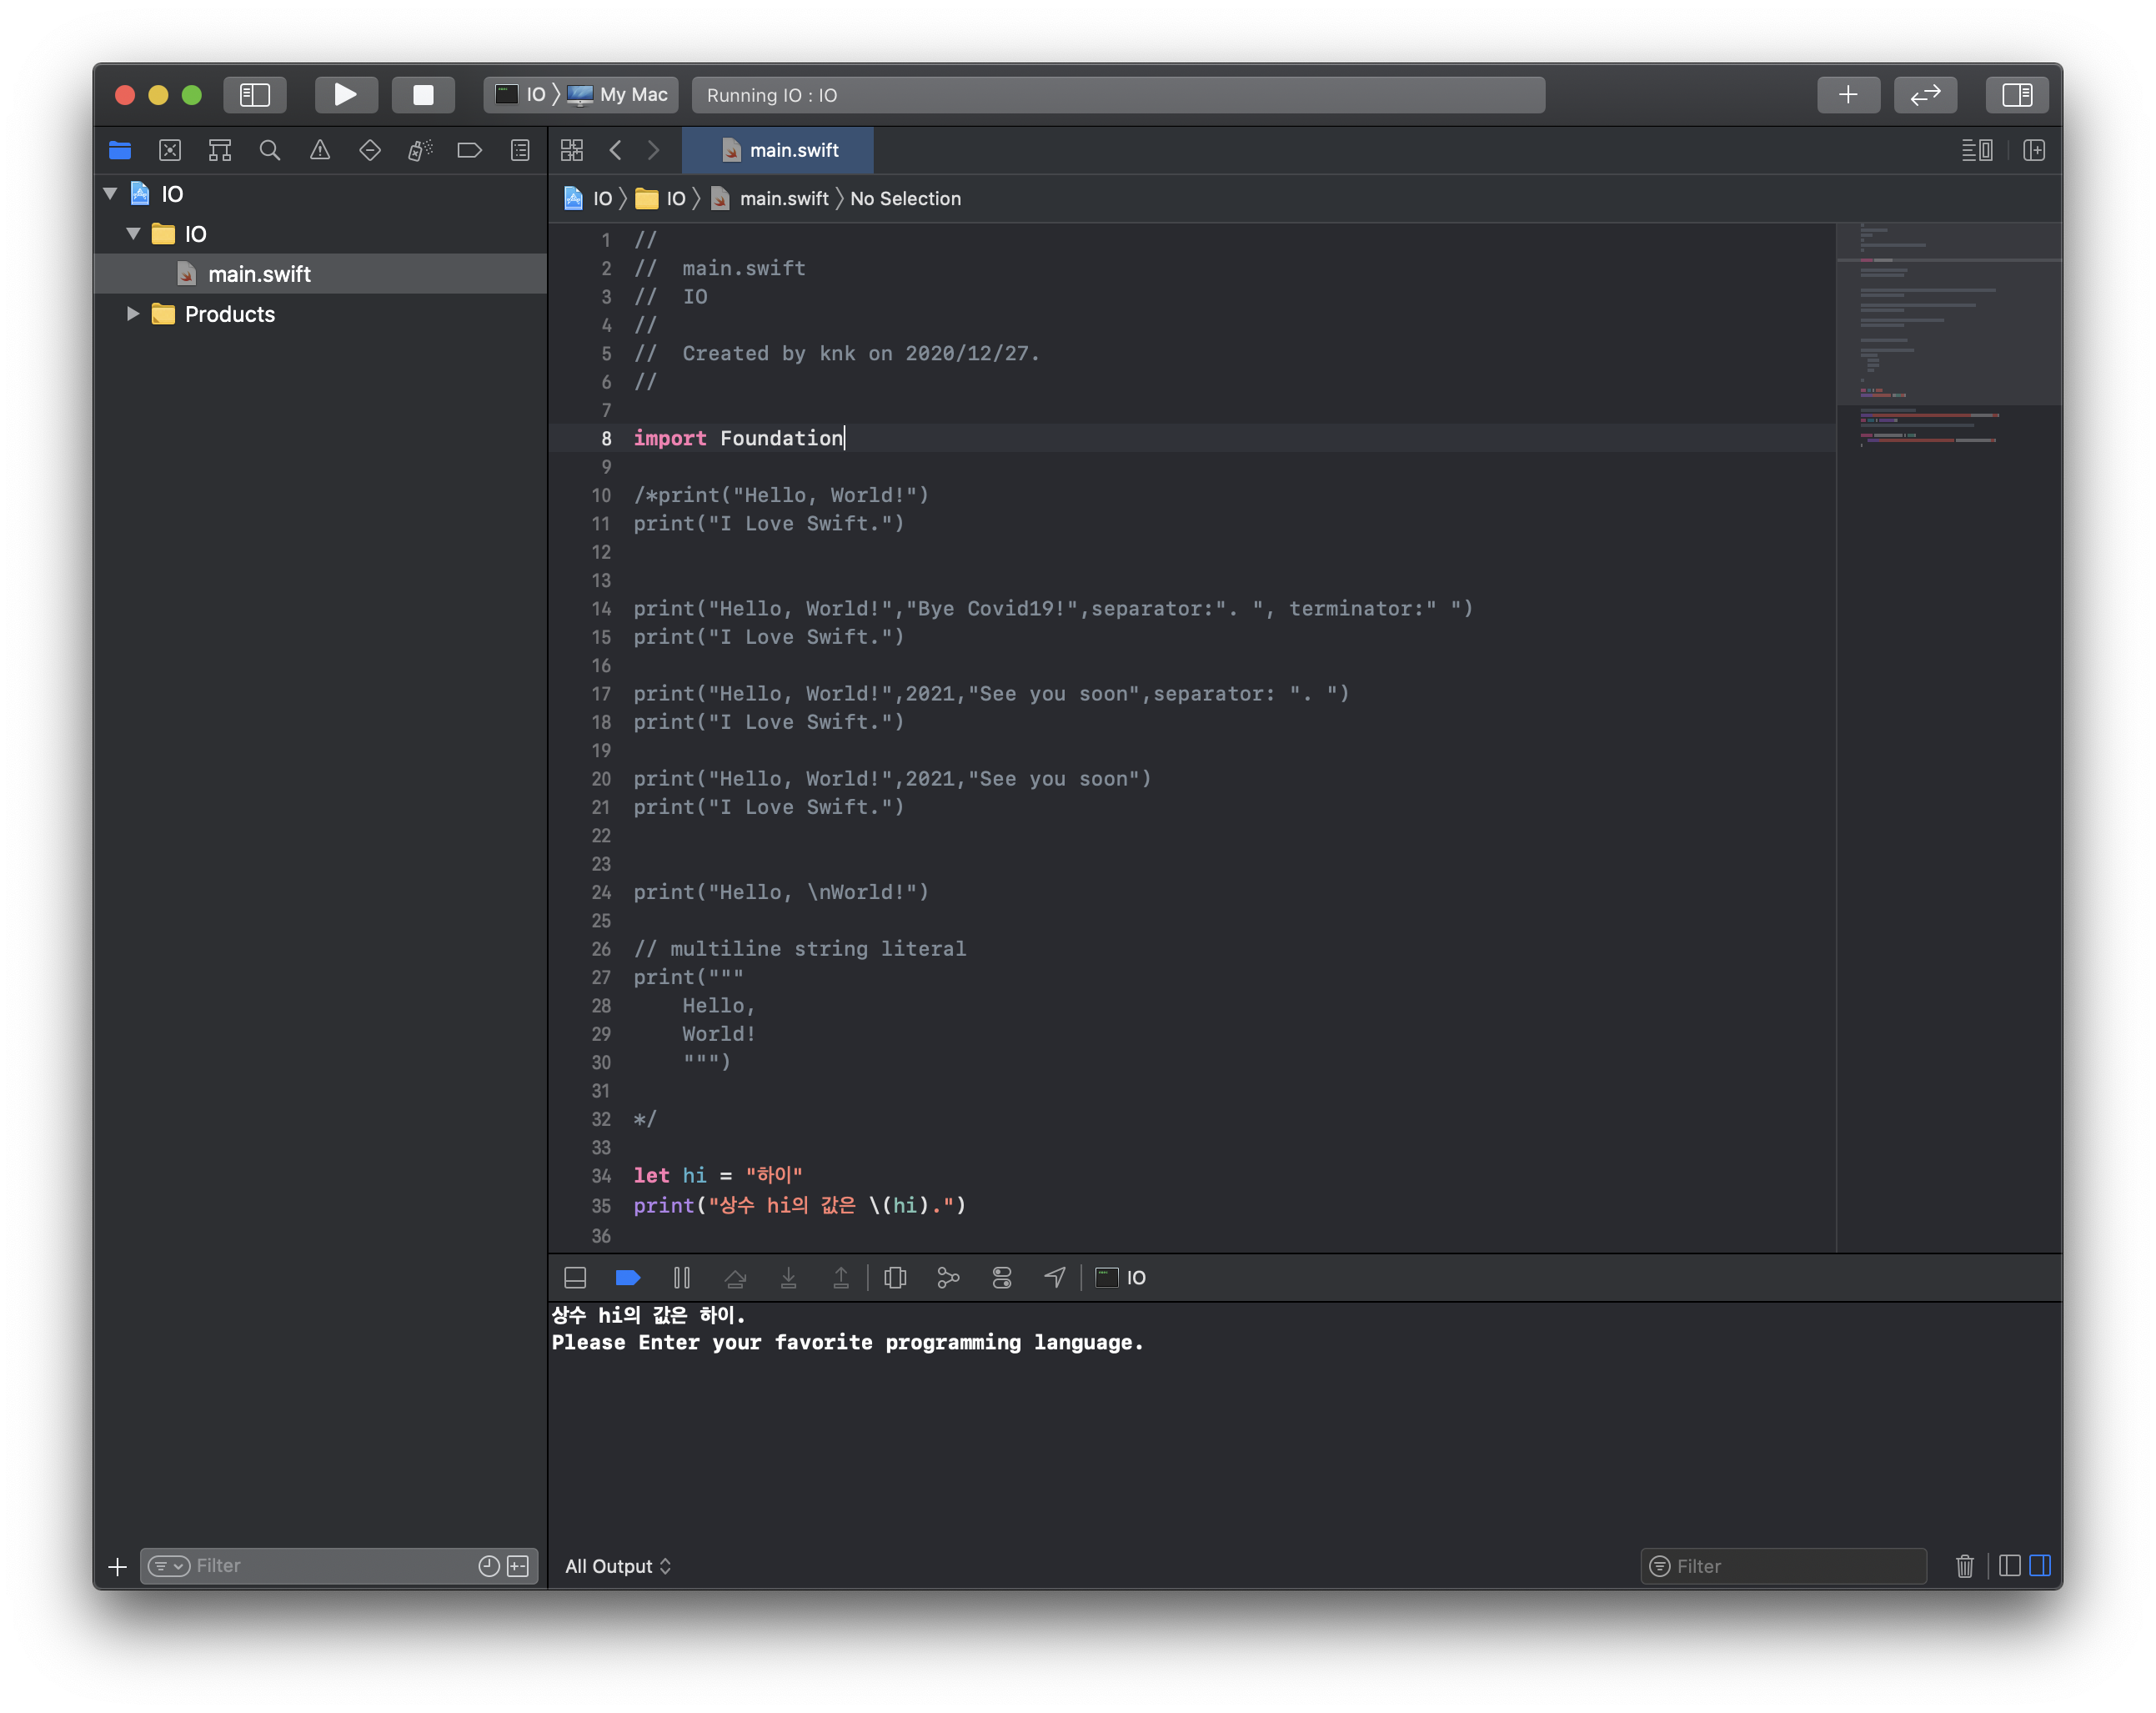Open the Library with the plus button
The width and height of the screenshot is (2156, 1713).
tap(1847, 95)
